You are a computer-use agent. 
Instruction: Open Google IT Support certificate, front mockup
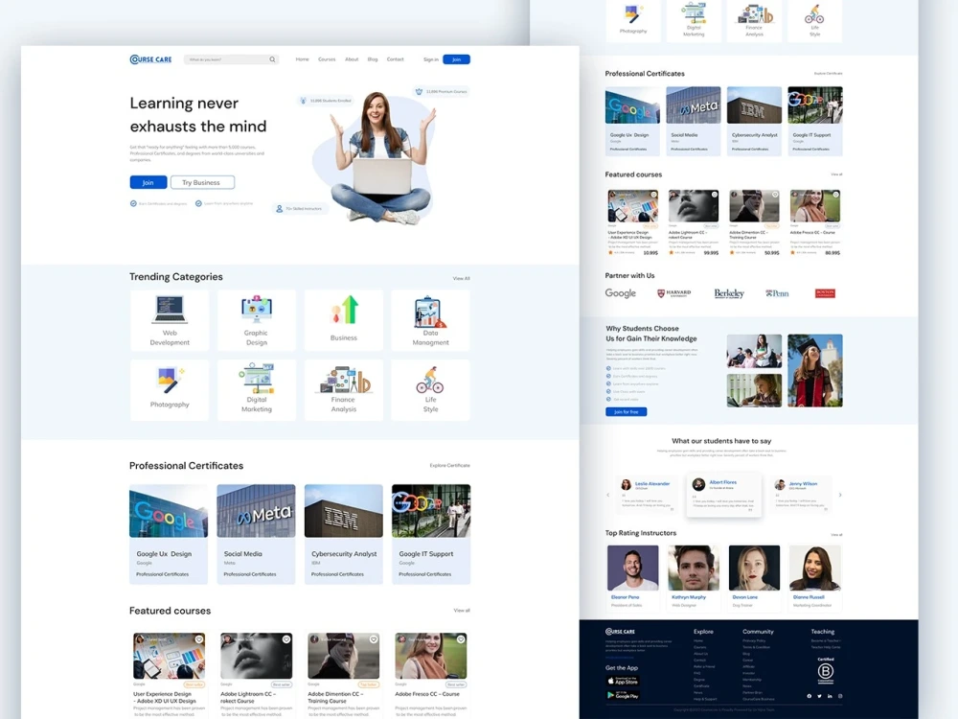(x=431, y=534)
